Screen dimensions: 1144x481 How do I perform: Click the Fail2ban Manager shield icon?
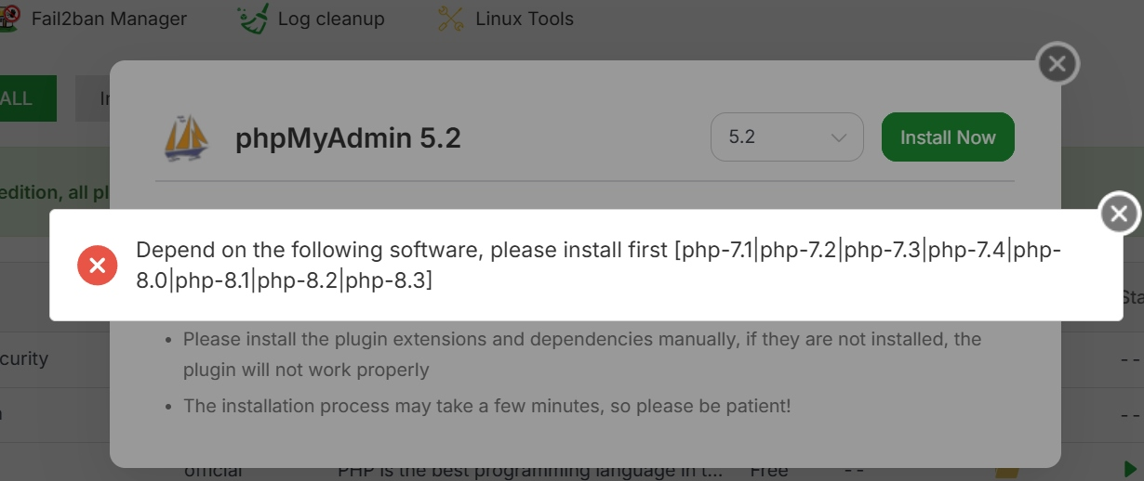[x=9, y=19]
